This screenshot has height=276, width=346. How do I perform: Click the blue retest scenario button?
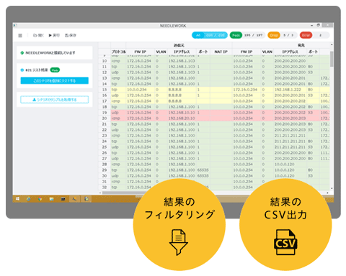pyautogui.click(x=55, y=80)
